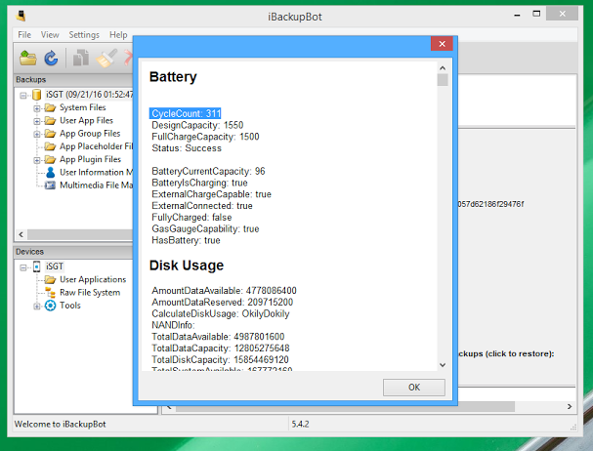Click the App Plugin Files folder icon
The height and width of the screenshot is (451, 593).
[x=50, y=159]
